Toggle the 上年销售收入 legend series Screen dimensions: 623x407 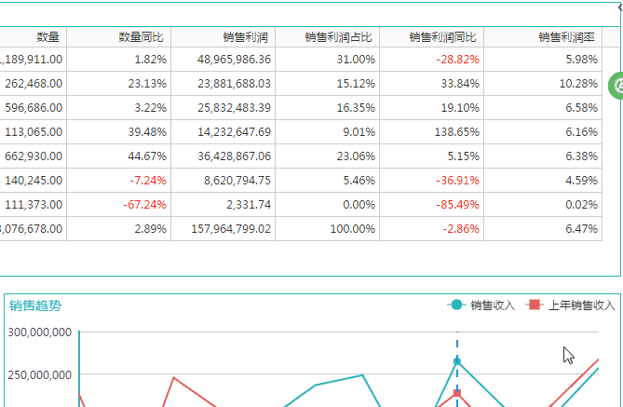(x=581, y=305)
